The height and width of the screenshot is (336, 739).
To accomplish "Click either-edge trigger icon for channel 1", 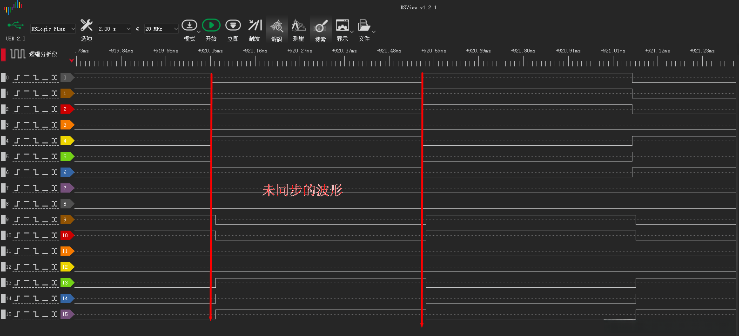I will 54,94.
